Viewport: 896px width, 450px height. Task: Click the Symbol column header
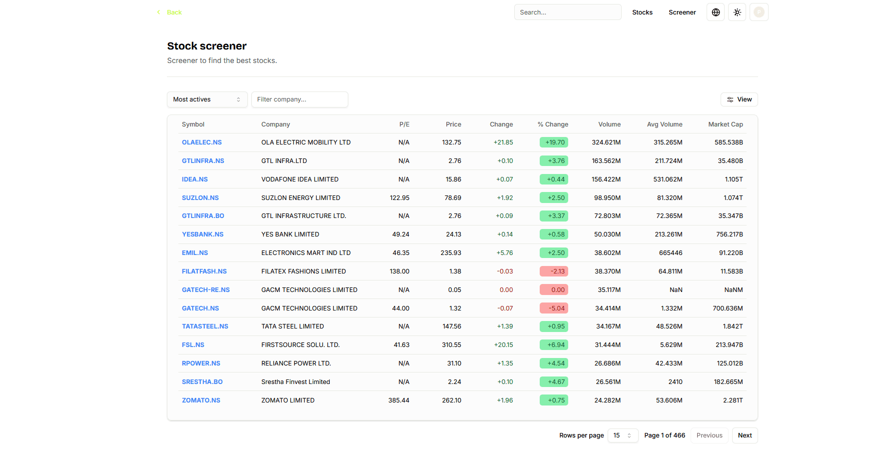coord(193,124)
